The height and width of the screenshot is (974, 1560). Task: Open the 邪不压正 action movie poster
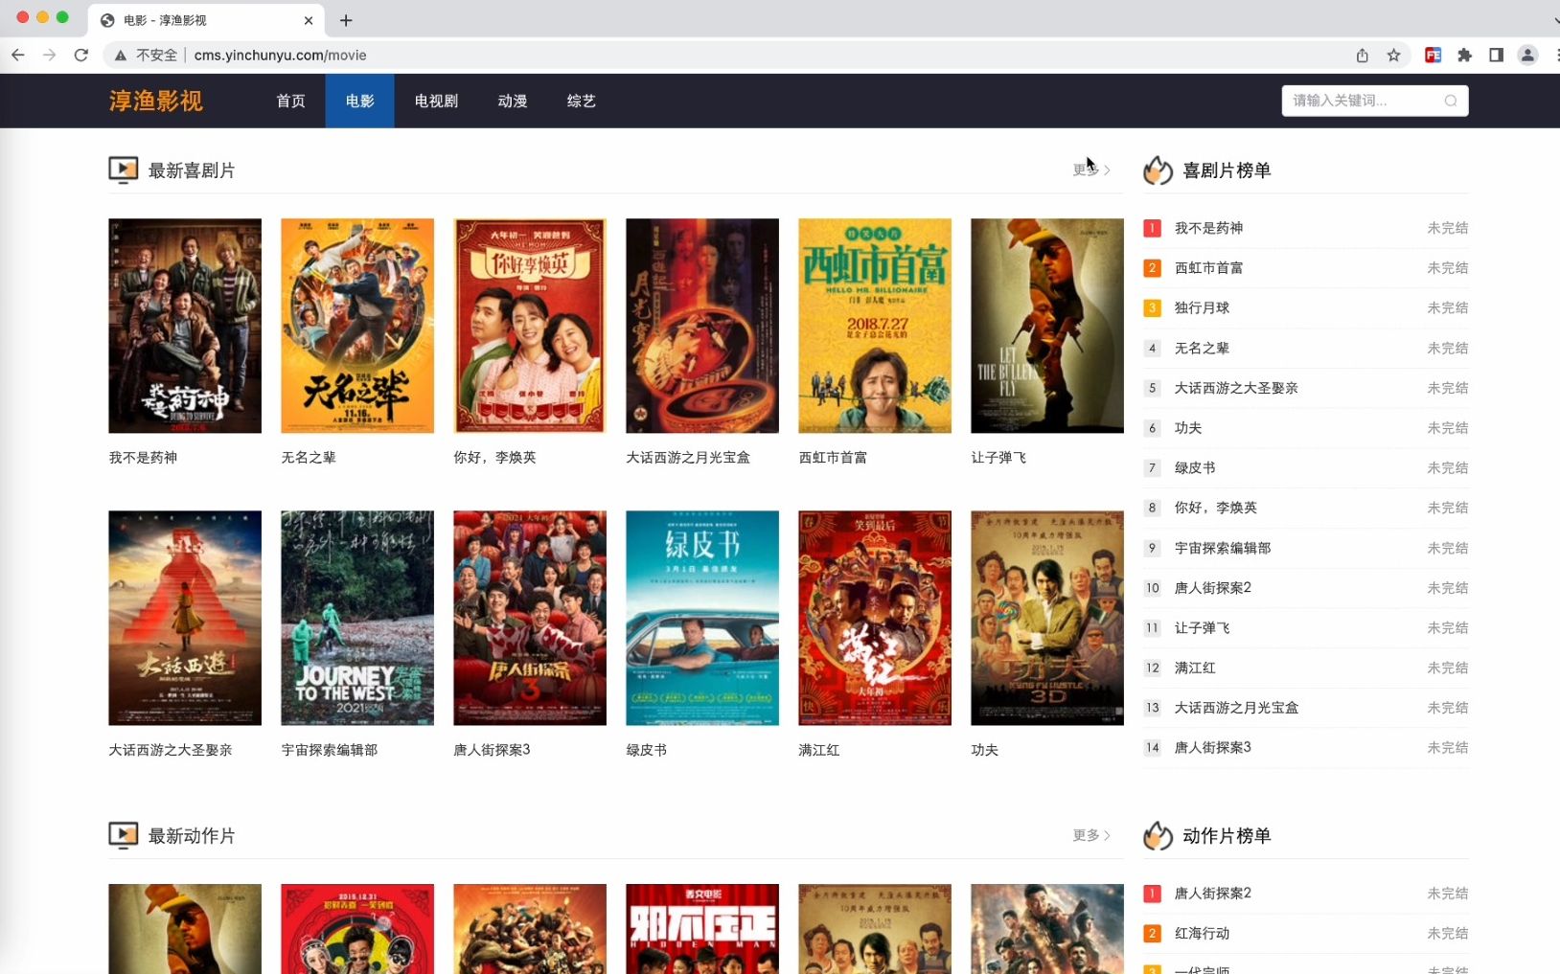(702, 929)
